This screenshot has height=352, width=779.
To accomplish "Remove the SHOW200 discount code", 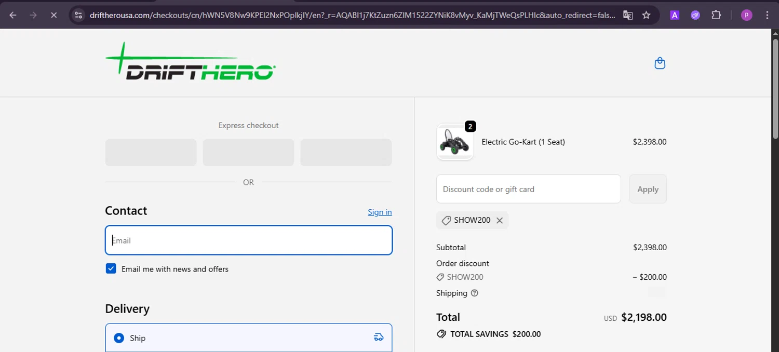I will click(500, 220).
